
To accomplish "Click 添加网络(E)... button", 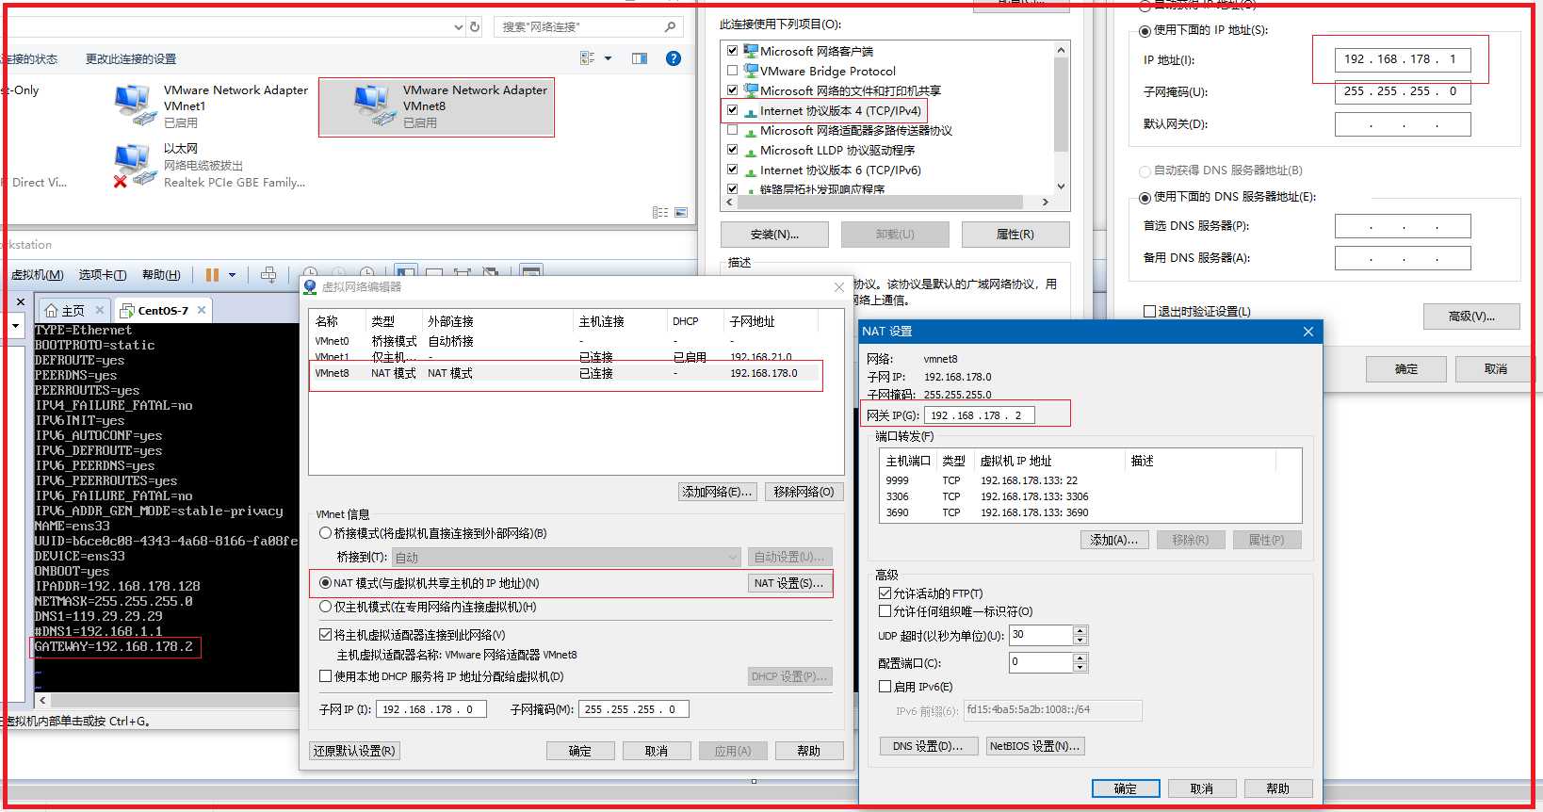I will coord(718,492).
